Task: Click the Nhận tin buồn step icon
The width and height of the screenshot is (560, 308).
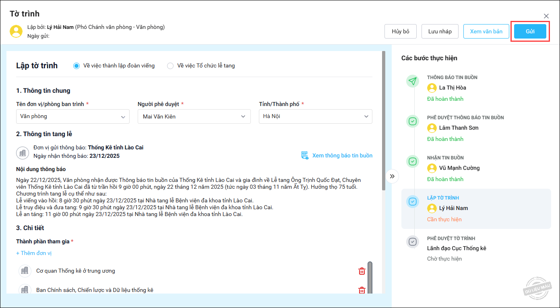Action: click(x=412, y=161)
